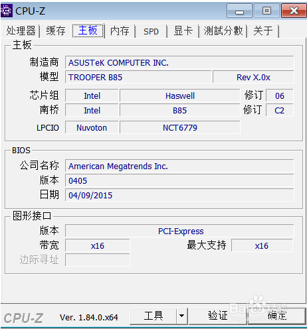Click the 公司名称 label
Viewport: 307px width, 329px height.
[x=39, y=166]
